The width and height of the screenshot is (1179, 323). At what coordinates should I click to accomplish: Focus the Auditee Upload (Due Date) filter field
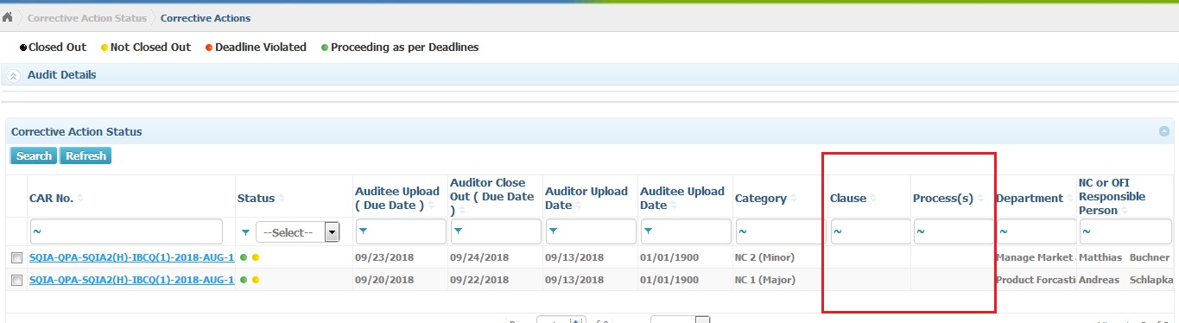click(x=401, y=231)
